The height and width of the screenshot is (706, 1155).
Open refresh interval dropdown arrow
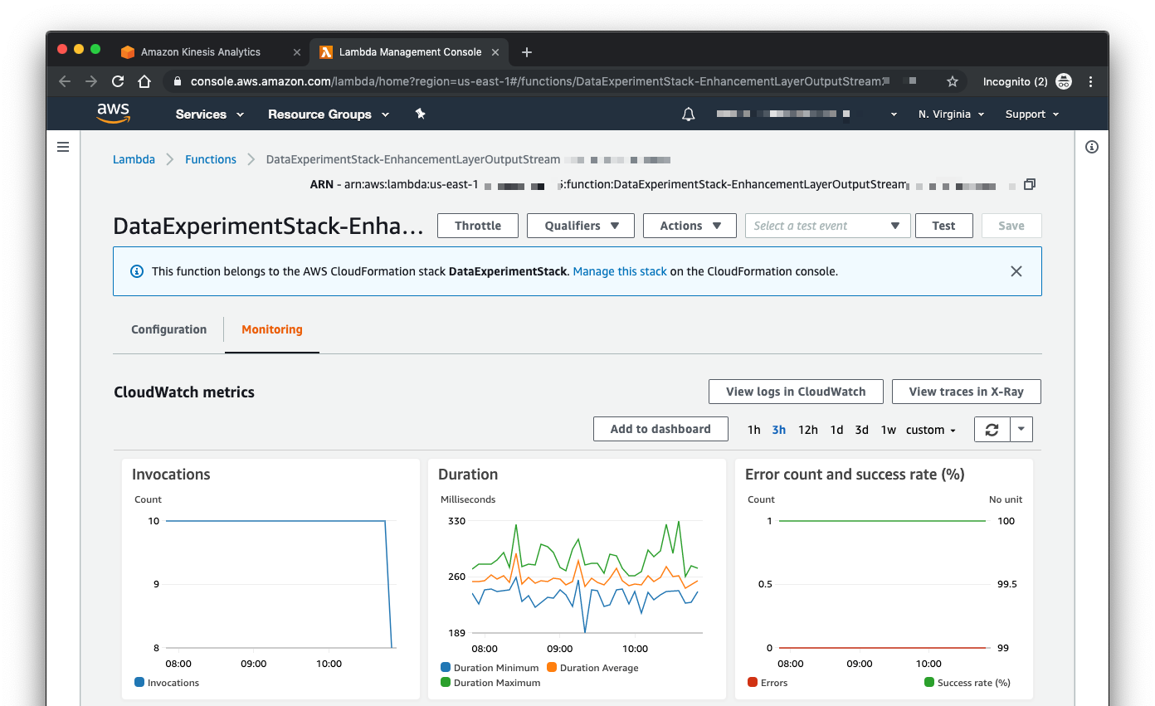click(x=1021, y=429)
